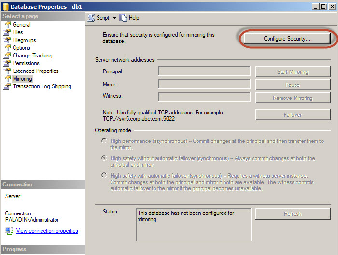Click the Extended Properties page icon

click(x=7, y=71)
